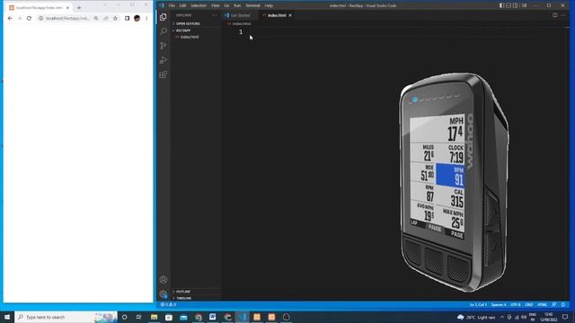The image size is (575, 323).
Task: Expand the Timeline section
Action: (x=196, y=298)
